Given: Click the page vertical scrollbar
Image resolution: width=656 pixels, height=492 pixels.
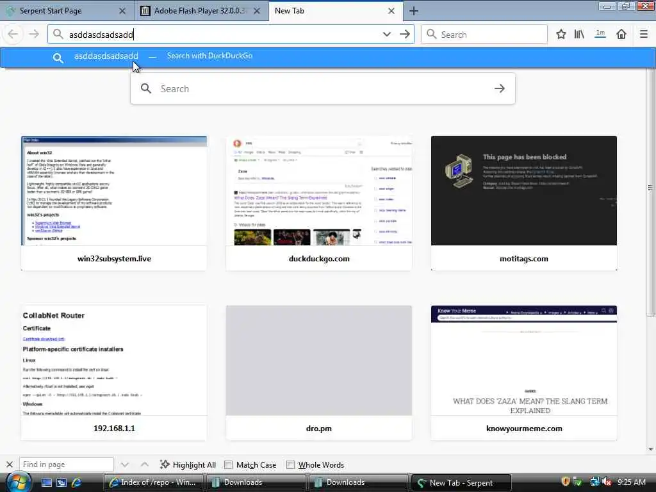Looking at the screenshot, I should click(x=650, y=191).
